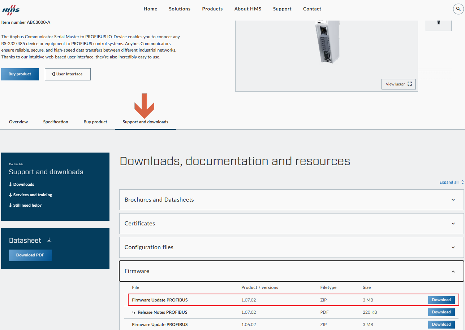Click the File column header
465x330 pixels.
coord(135,287)
